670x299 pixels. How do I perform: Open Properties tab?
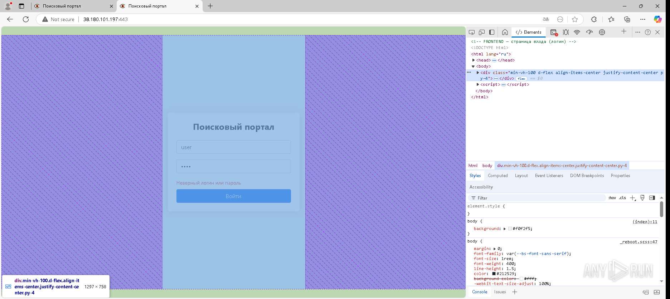(621, 176)
